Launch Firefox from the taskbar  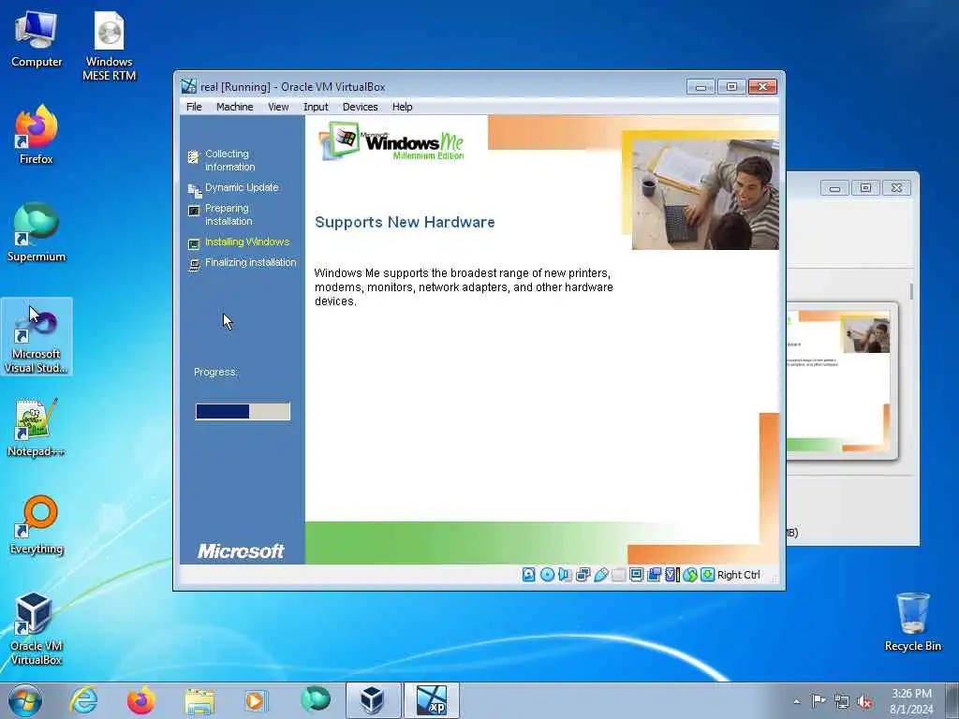140,700
